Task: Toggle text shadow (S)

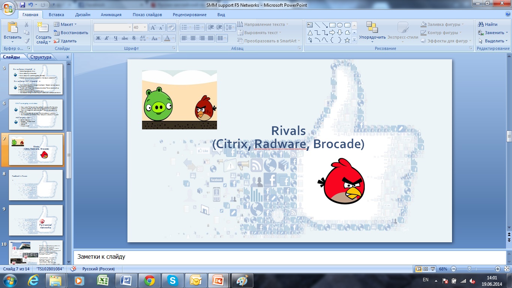Action: (x=134, y=38)
